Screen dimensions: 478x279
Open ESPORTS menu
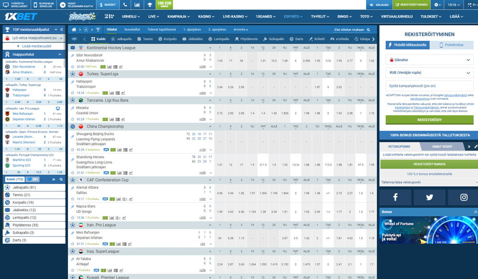(293, 16)
